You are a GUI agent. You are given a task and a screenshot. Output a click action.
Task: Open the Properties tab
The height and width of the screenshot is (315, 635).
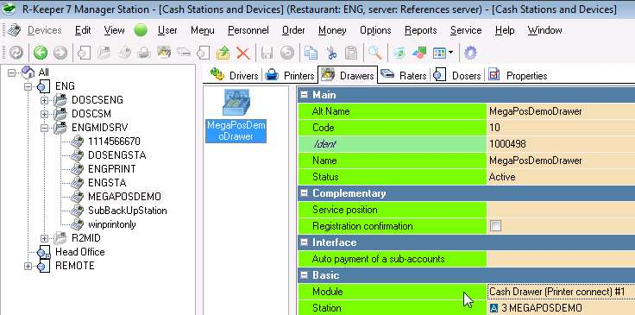pos(519,75)
